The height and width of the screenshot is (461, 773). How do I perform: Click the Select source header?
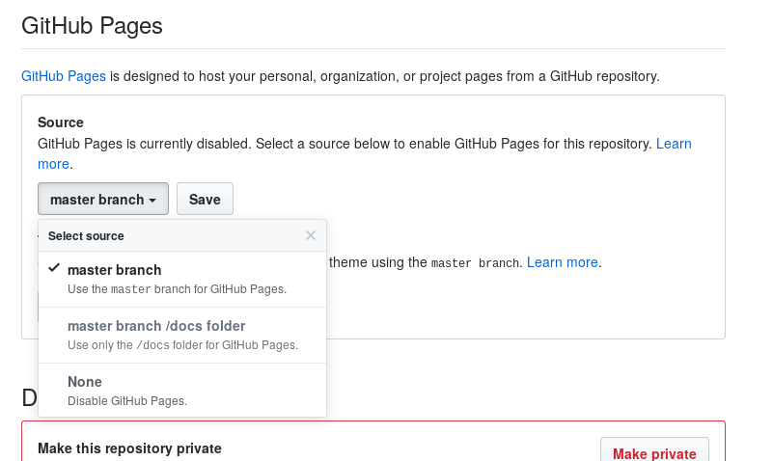pos(86,236)
